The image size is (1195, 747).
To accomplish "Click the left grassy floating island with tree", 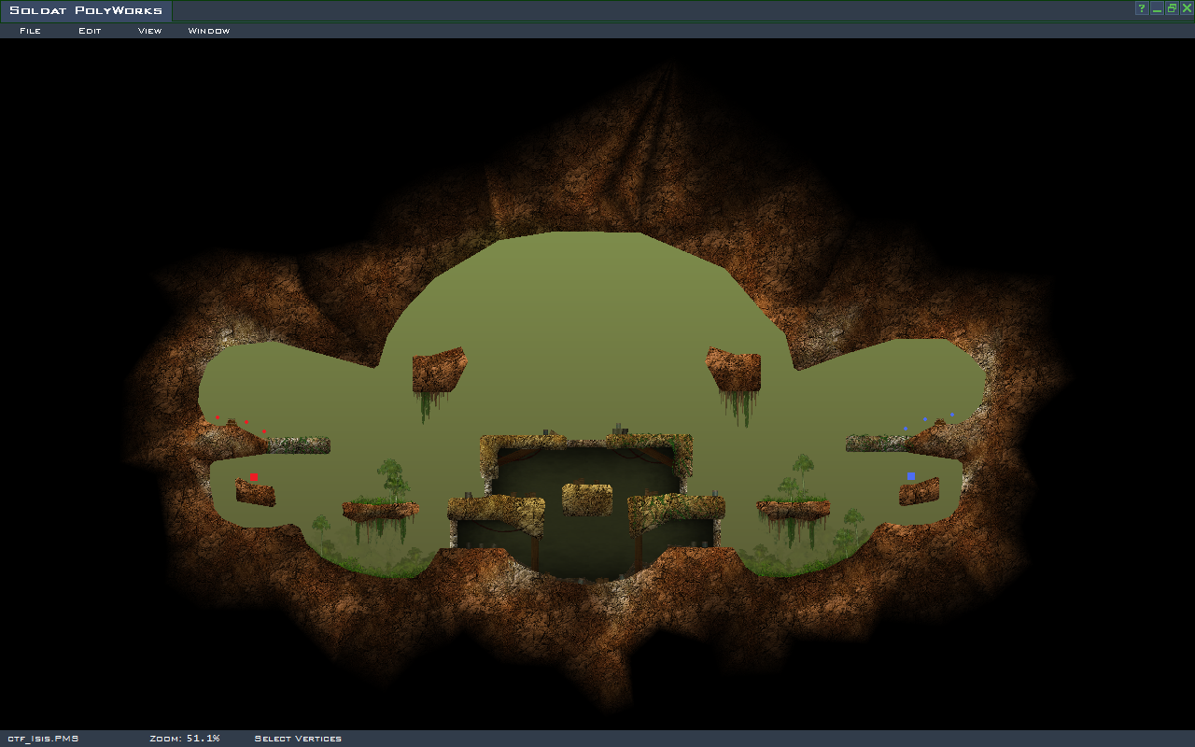I will click(x=380, y=510).
